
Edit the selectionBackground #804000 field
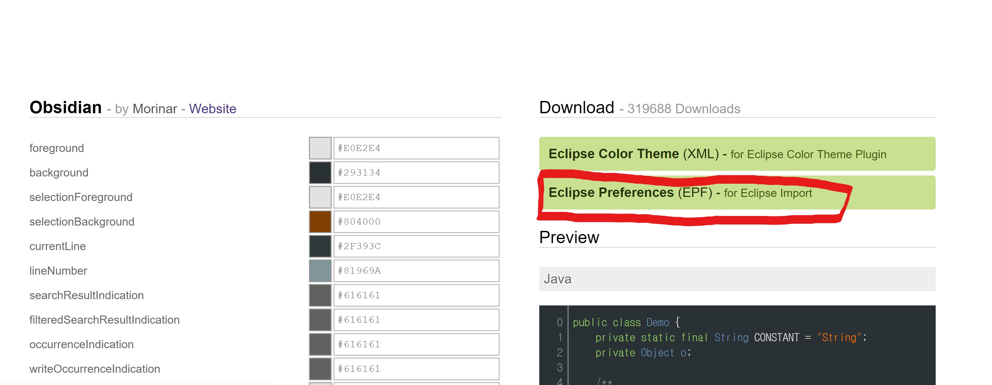(x=416, y=221)
